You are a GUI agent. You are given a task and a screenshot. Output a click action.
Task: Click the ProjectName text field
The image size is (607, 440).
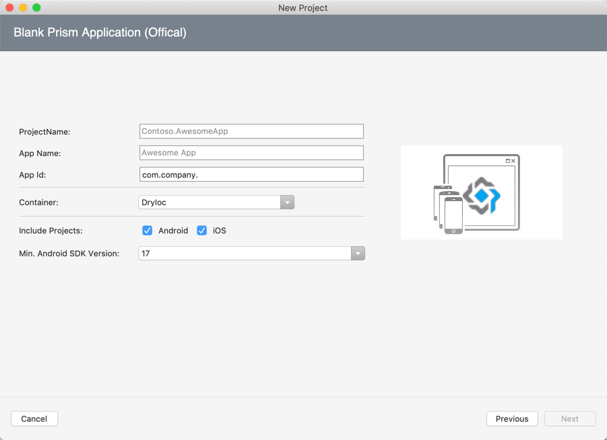(x=251, y=131)
